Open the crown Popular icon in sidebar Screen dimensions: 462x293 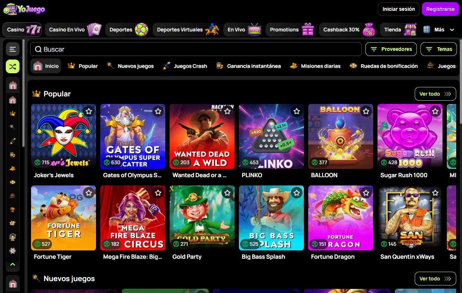(x=13, y=113)
